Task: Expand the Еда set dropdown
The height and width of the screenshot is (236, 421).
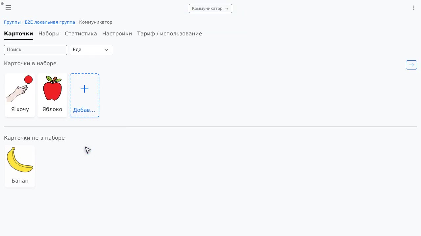Action: pos(91,50)
